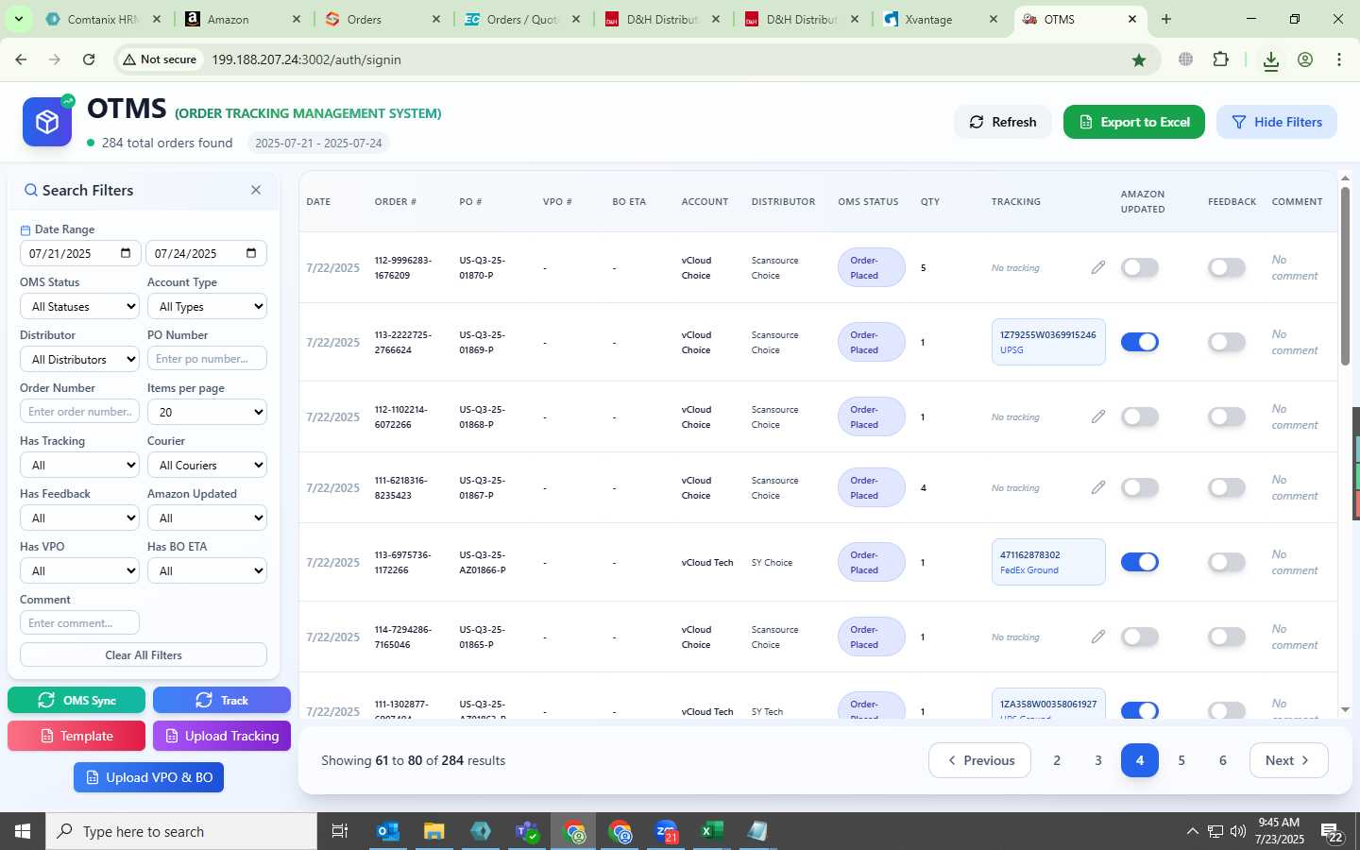The width and height of the screenshot is (1360, 850).
Task: Toggle Feedback for order 114-7294286-7165046
Action: click(x=1226, y=637)
